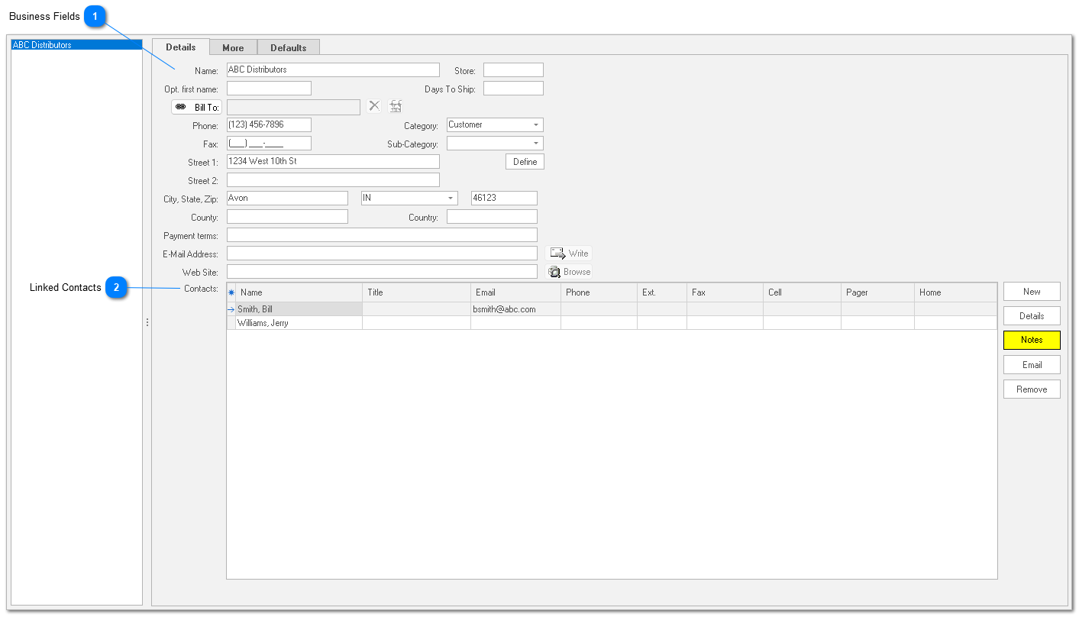Image resolution: width=1079 pixels, height=617 pixels.
Task: Click the blue star in the contacts grid header
Action: coord(231,292)
